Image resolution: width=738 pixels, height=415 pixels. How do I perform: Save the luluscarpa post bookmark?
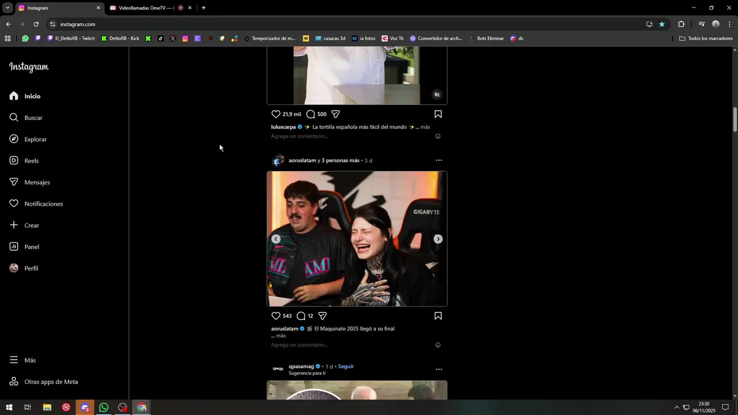click(438, 114)
